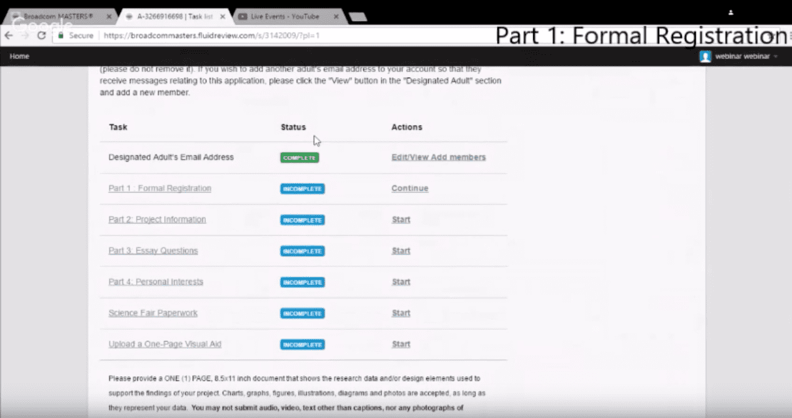792x418 pixels.
Task: Start the Part 3: Essay Questions task
Action: (401, 251)
